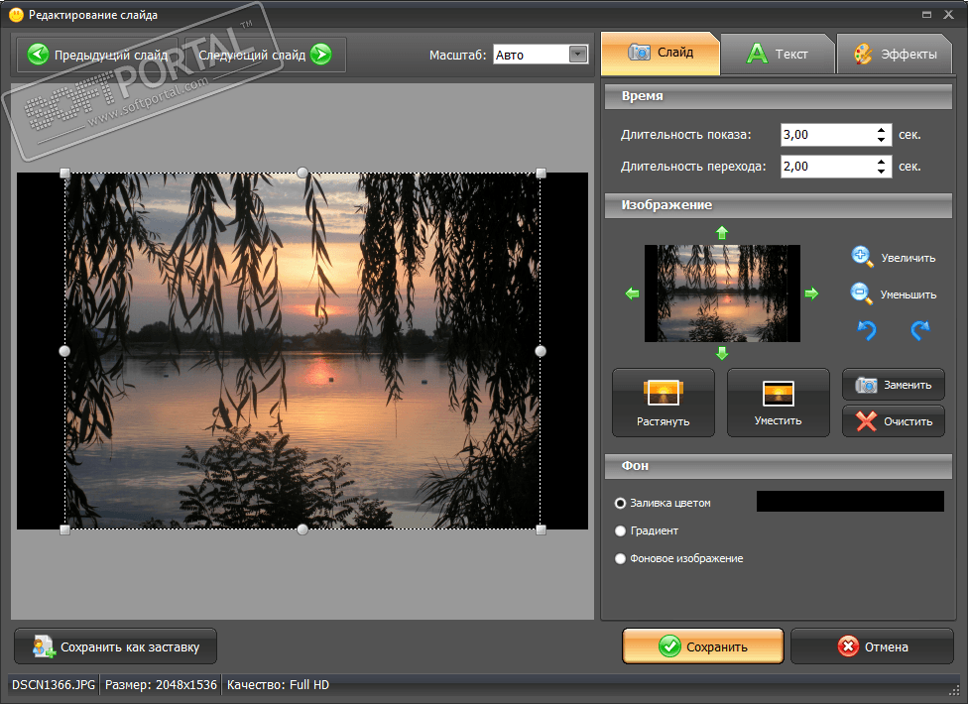Increase Длительность показа with up arrow

[x=882, y=130]
